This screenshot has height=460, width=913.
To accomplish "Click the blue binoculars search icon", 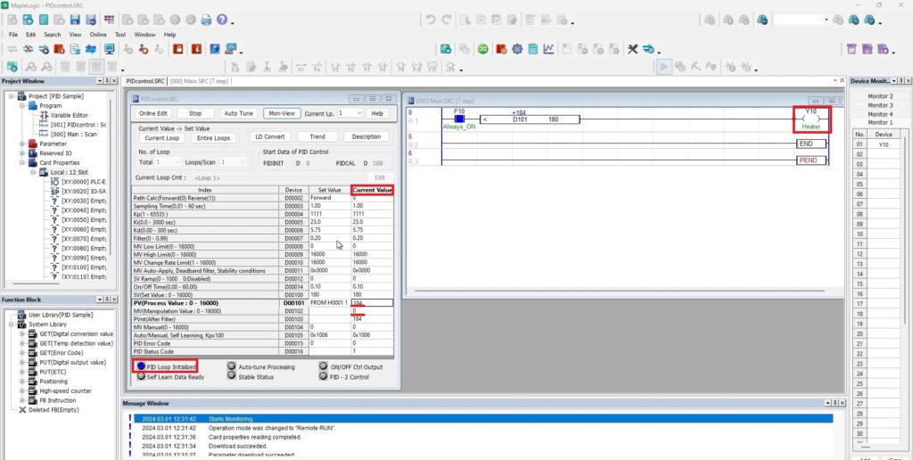I will tap(762, 20).
